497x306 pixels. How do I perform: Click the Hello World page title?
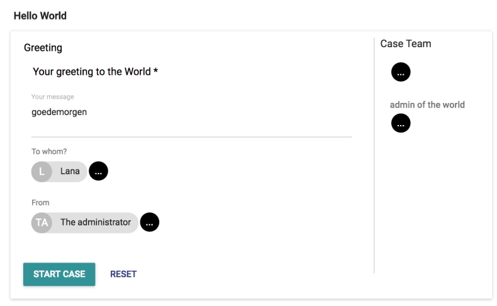tap(40, 16)
